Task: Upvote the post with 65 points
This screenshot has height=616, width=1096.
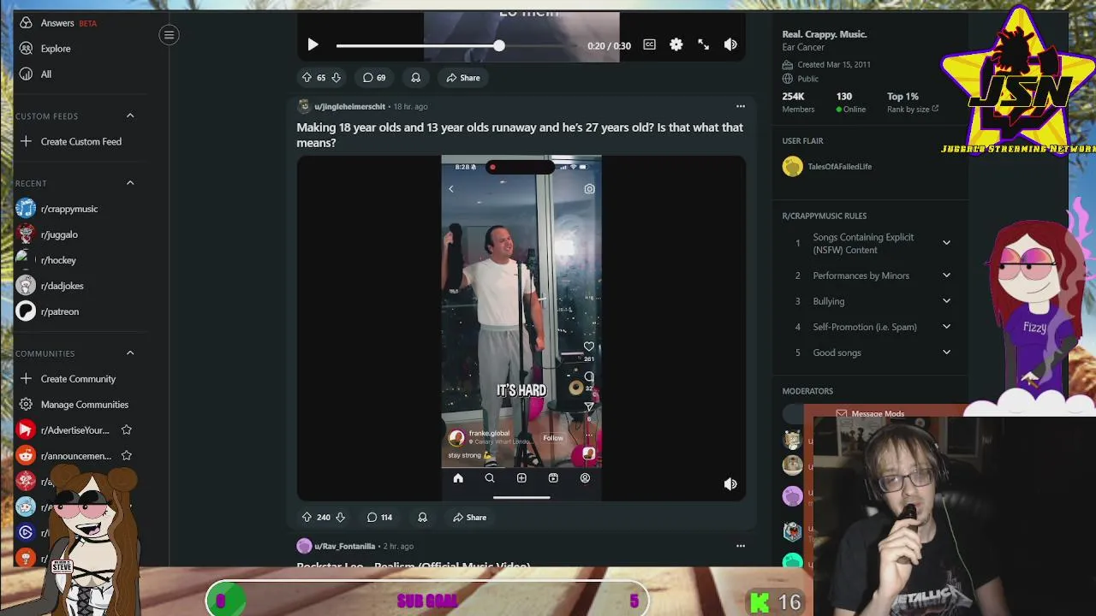Action: tap(307, 78)
